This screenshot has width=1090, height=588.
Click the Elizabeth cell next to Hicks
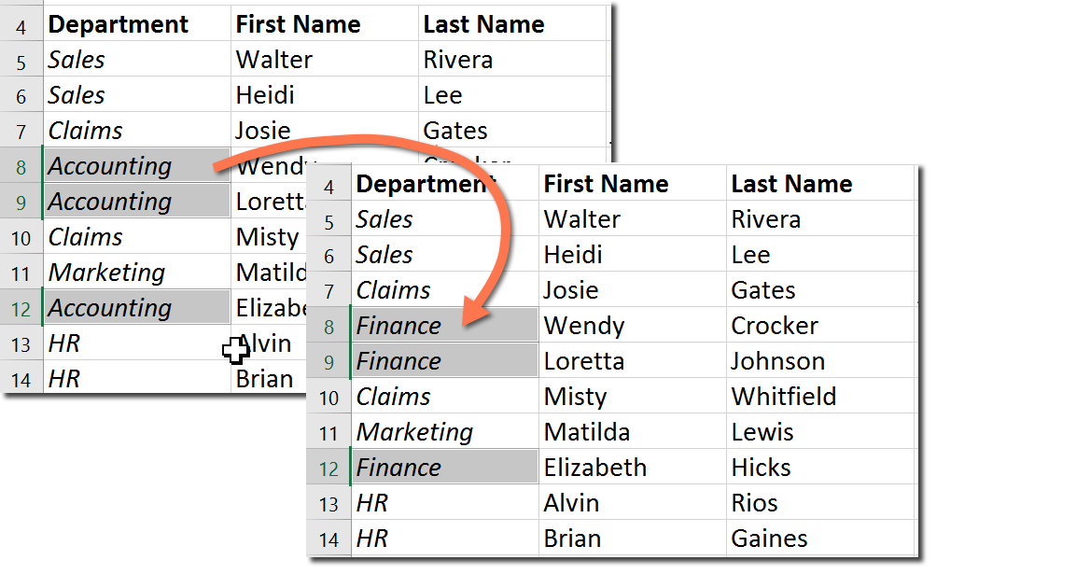(595, 468)
